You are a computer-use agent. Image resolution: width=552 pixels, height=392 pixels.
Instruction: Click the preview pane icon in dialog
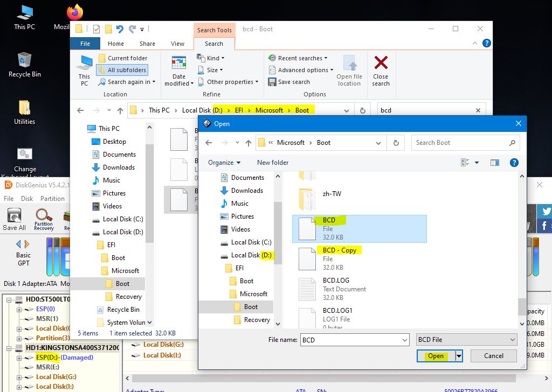tap(495, 163)
